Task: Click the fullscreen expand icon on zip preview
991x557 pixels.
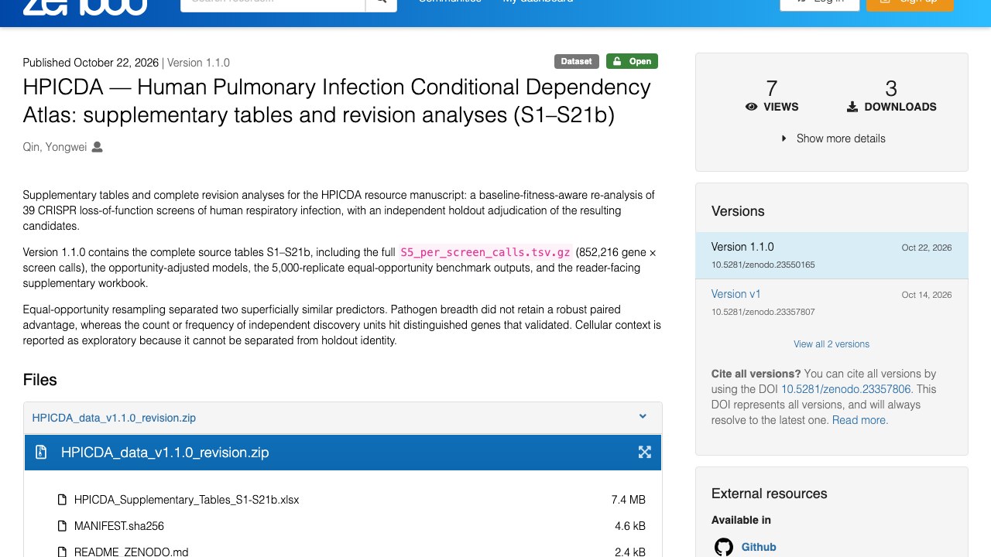Action: pos(644,452)
